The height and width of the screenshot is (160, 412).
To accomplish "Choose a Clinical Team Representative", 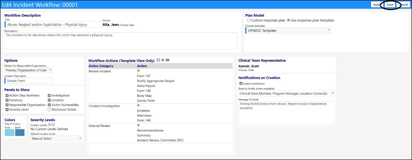I will [243, 70].
